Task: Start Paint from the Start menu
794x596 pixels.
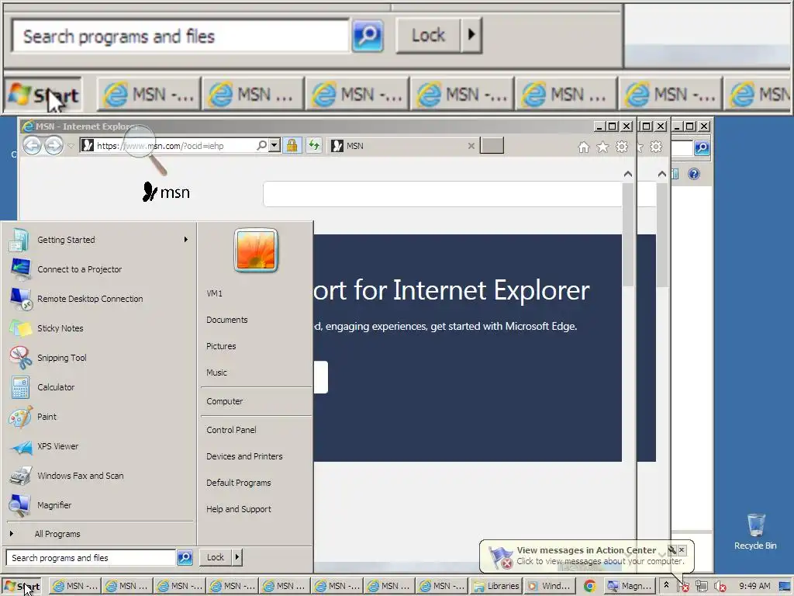Action: click(x=98, y=417)
